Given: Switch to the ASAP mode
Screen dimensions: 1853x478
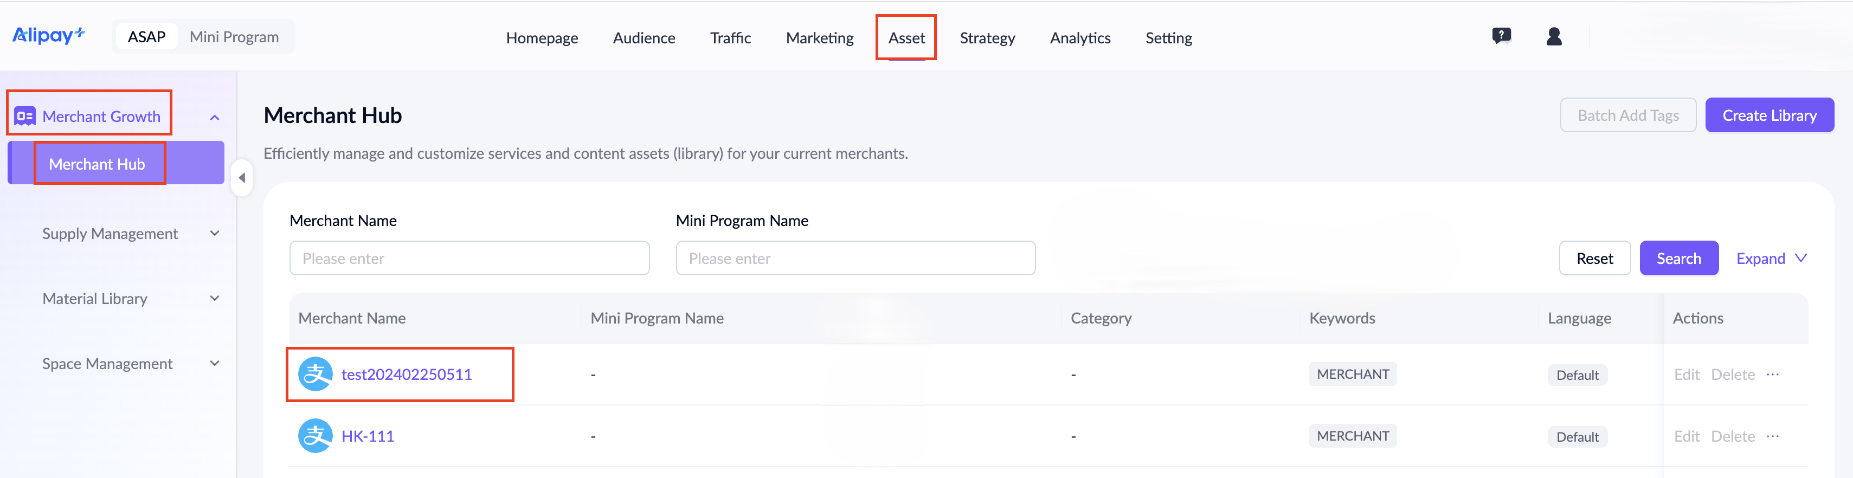Looking at the screenshot, I should point(147,37).
